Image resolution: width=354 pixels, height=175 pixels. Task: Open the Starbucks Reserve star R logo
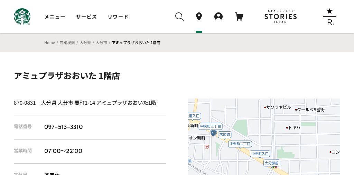coord(329,17)
